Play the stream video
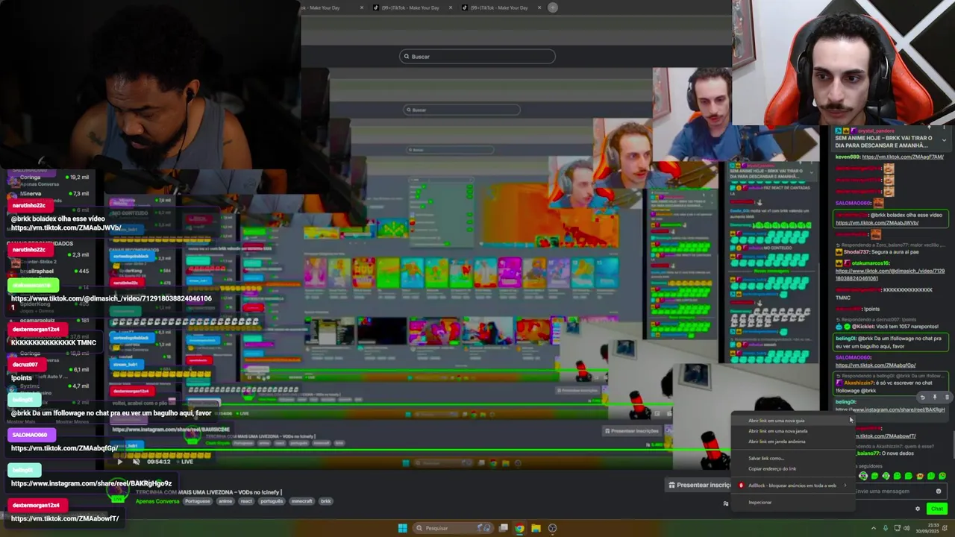The width and height of the screenshot is (955, 537). tap(119, 462)
